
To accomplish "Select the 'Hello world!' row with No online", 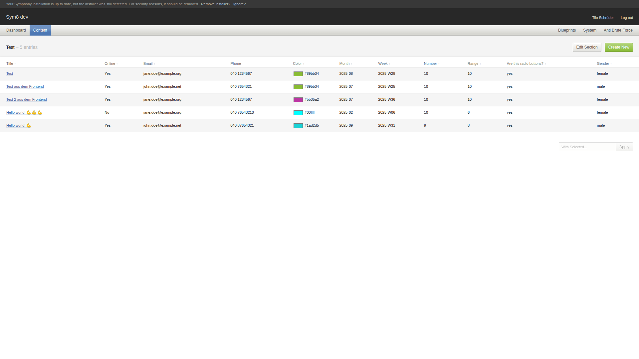I will tap(200, 113).
